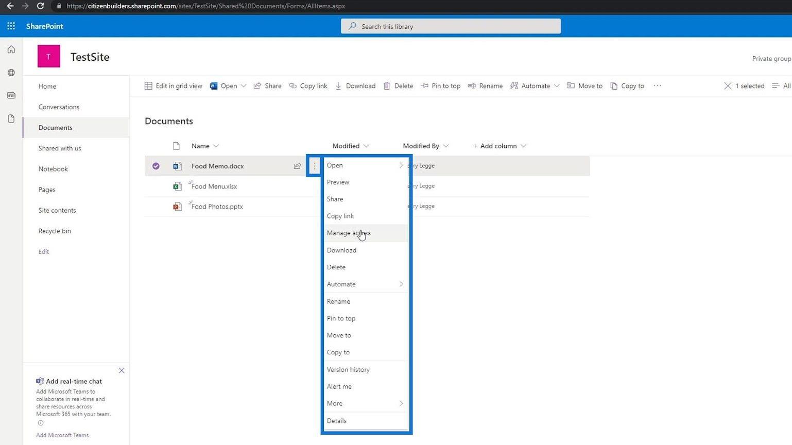Open the Modified By column dropdown

[446, 146]
